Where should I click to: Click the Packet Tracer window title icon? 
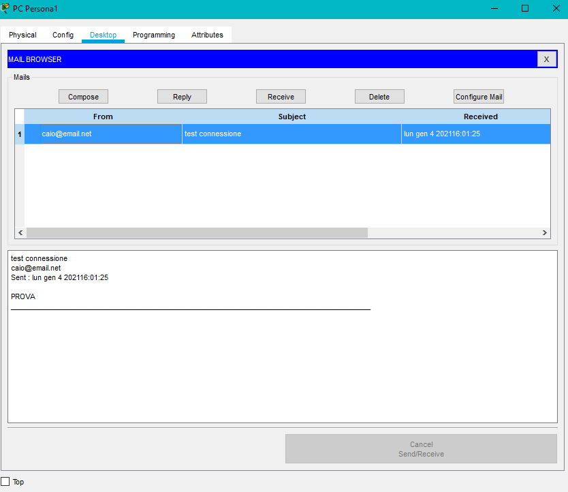click(x=6, y=8)
